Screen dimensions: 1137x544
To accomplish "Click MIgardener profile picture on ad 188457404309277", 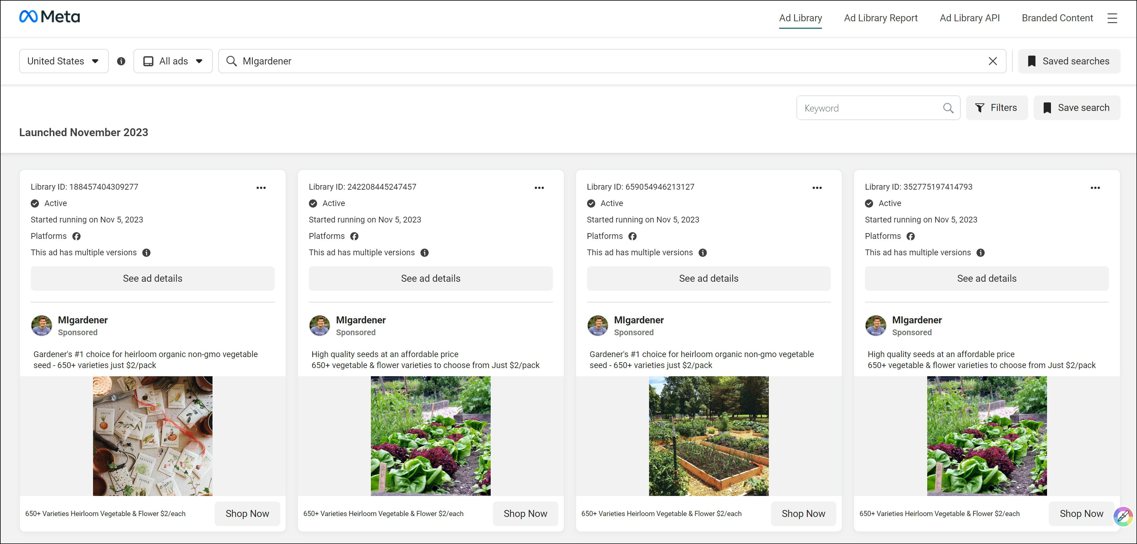I will (41, 325).
